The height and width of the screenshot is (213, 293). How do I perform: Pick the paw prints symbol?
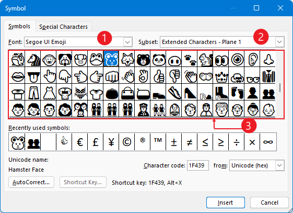[x=190, y=59]
